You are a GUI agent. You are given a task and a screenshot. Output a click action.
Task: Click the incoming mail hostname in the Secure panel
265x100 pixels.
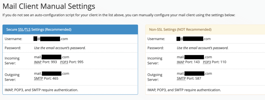tap(51, 57)
